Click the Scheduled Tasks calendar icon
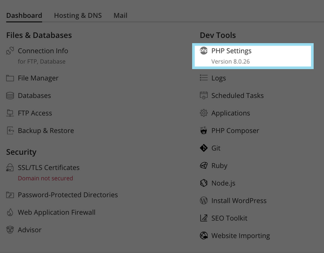 [x=204, y=96]
